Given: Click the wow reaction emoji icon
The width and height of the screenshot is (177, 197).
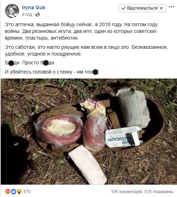Looking at the screenshot, I should coord(19,192).
